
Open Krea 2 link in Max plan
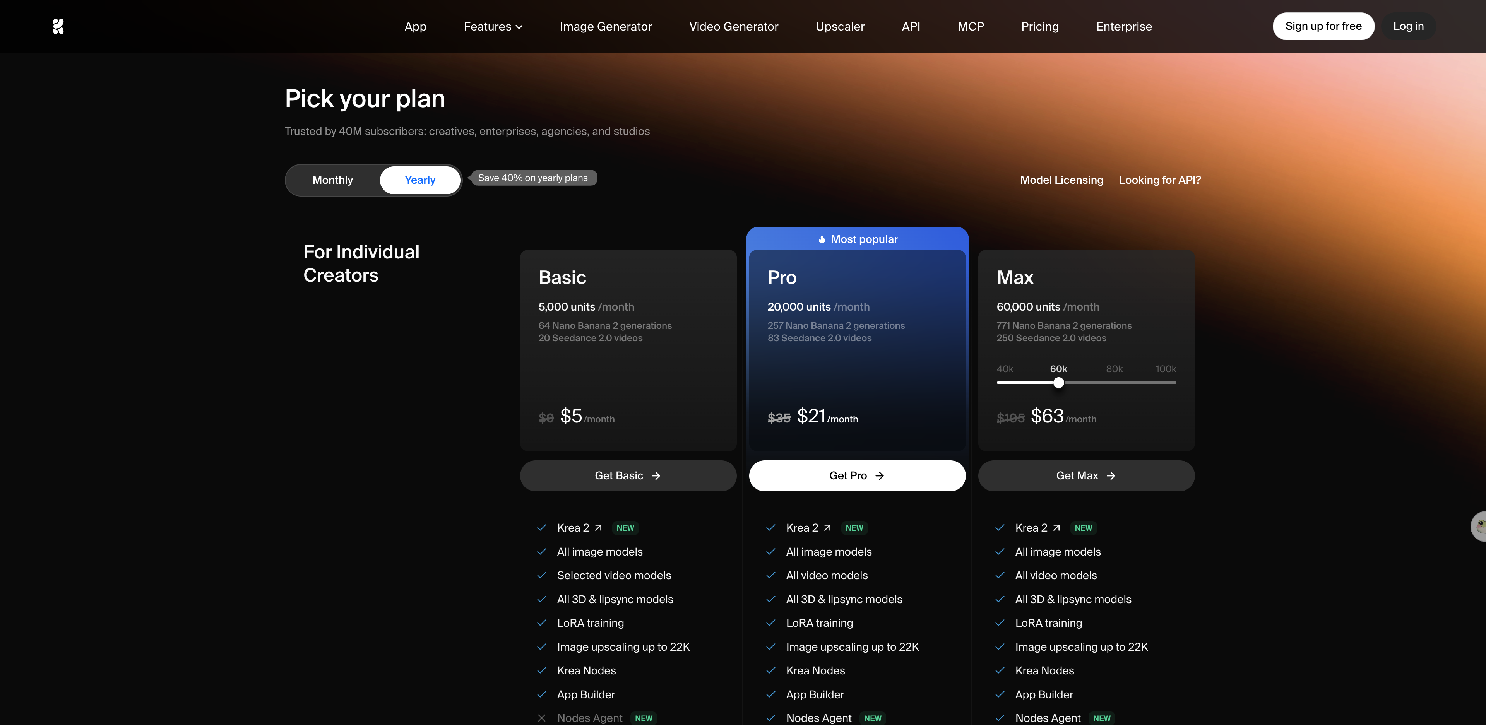click(1038, 528)
